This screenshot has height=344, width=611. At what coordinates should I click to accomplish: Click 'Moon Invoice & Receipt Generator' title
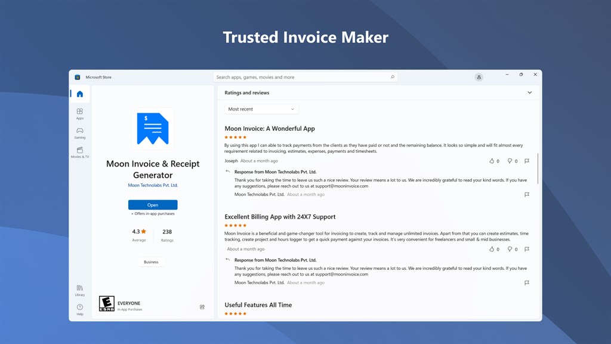(153, 169)
